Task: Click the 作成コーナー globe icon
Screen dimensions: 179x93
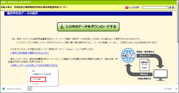Action: (x=128, y=55)
